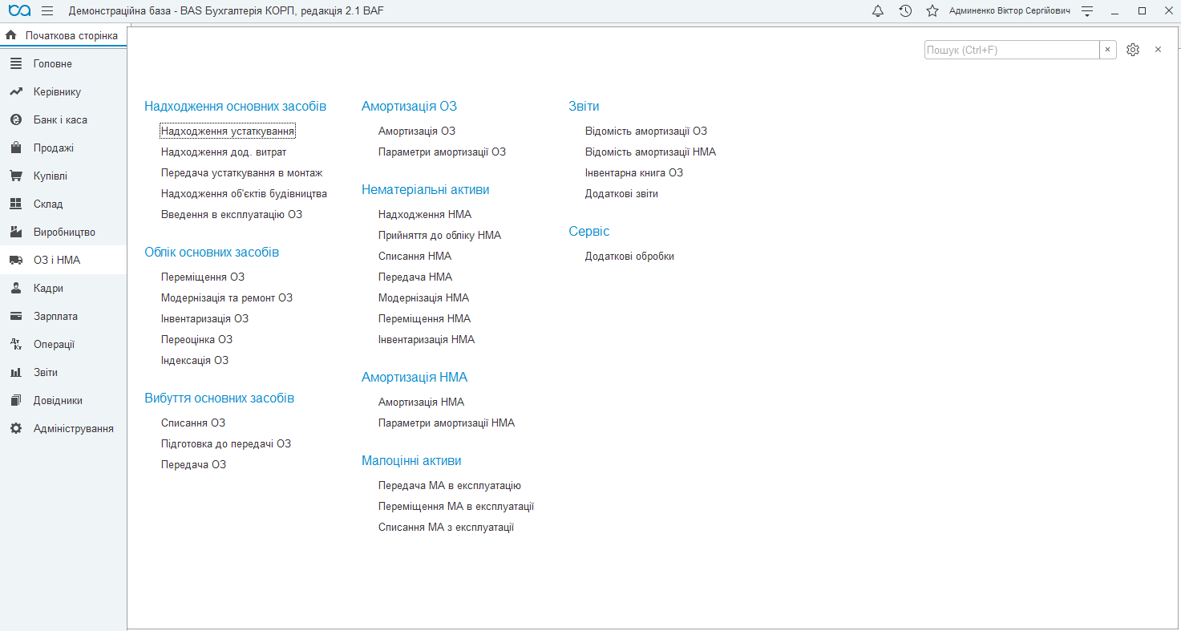Screen dimensions: 1181x631
Task: Open the main menu hamburger icon
Action: coord(47,11)
